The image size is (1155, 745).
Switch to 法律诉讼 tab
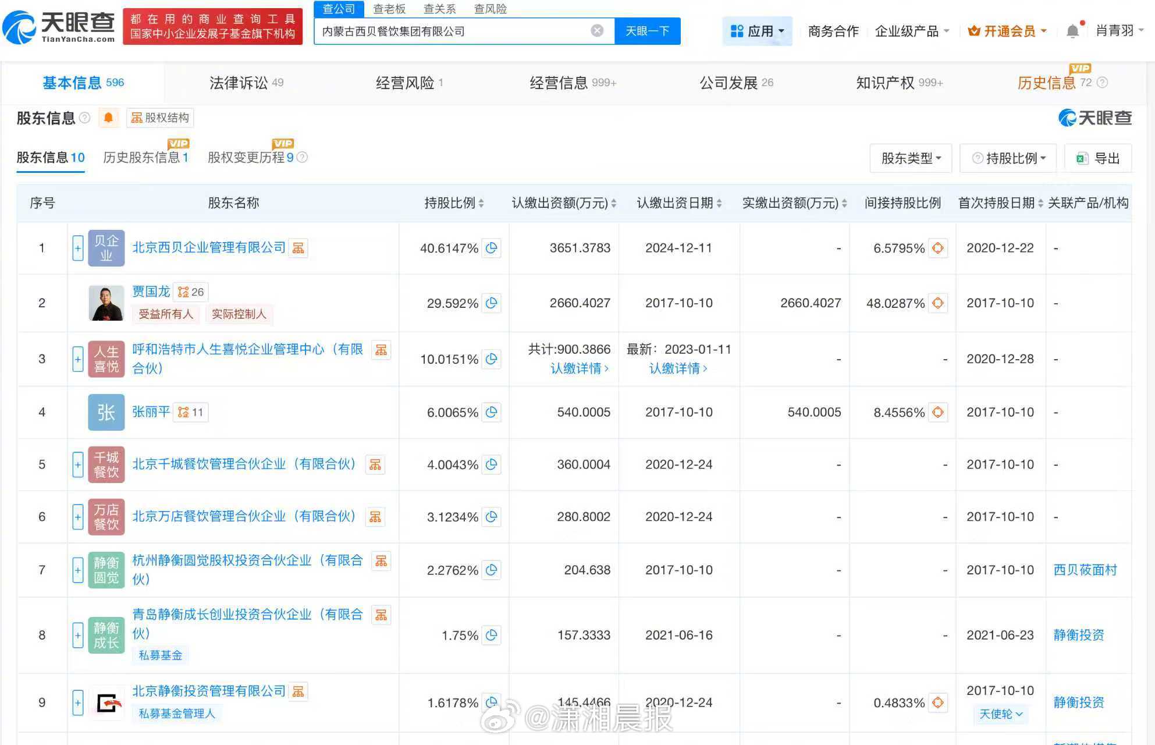(x=246, y=83)
